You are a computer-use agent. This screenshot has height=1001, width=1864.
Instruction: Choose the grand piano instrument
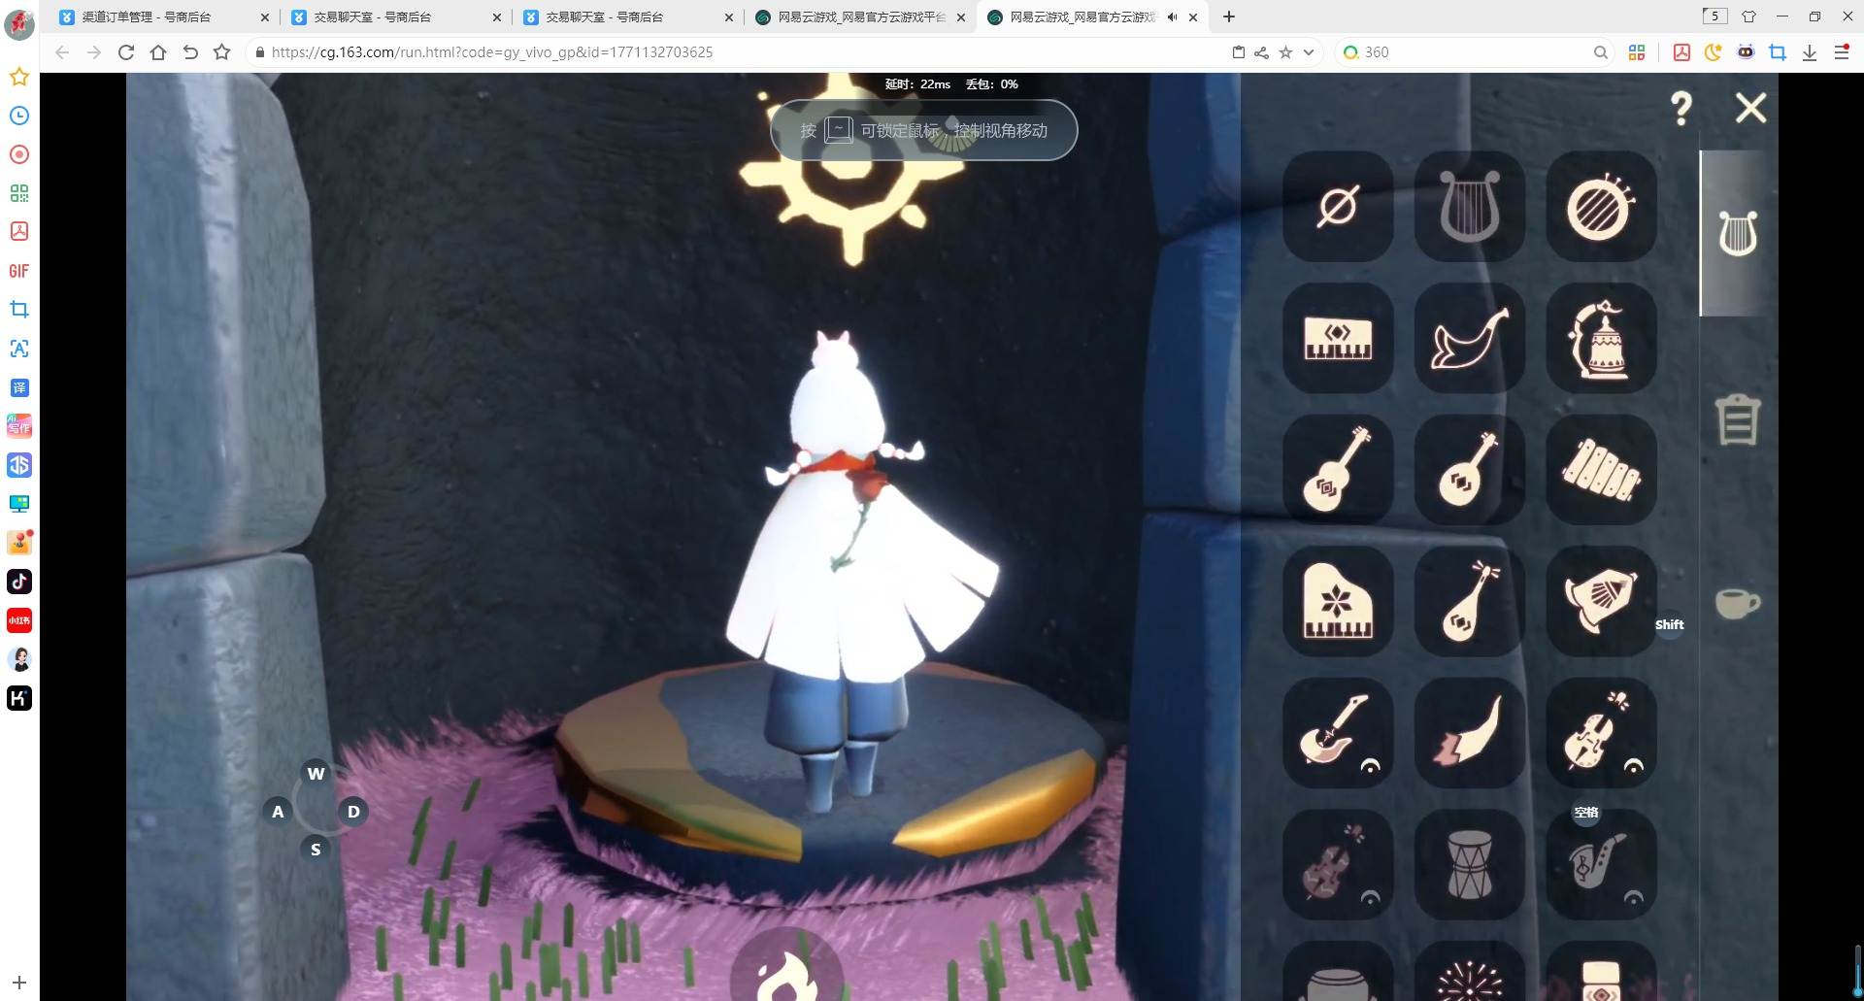click(1338, 601)
